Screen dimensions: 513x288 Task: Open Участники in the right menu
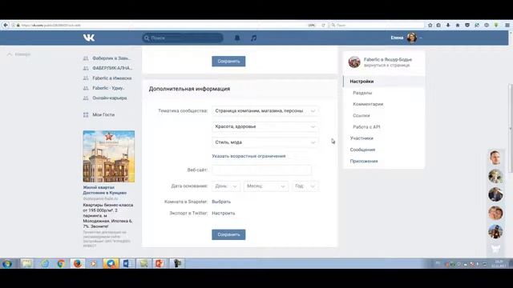pyautogui.click(x=362, y=138)
